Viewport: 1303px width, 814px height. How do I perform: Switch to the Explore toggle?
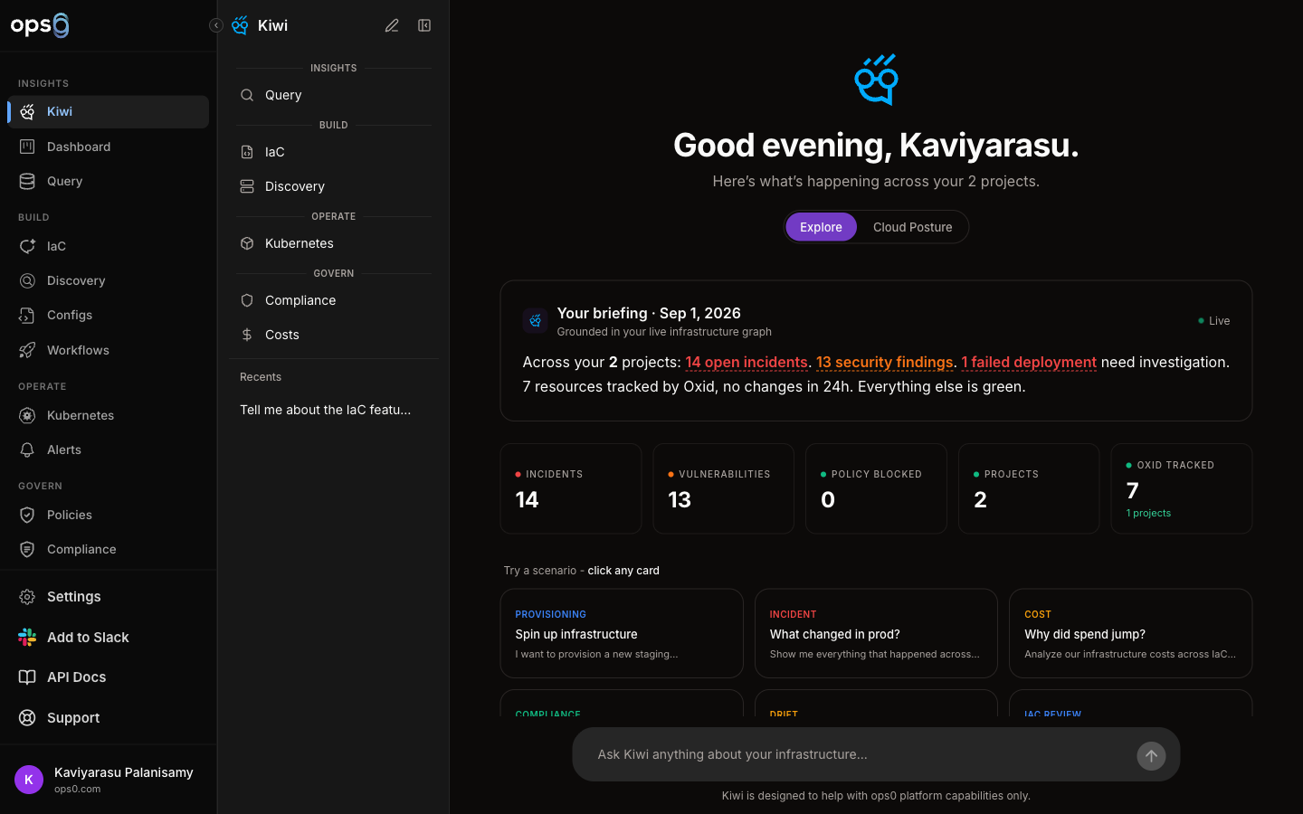[821, 227]
